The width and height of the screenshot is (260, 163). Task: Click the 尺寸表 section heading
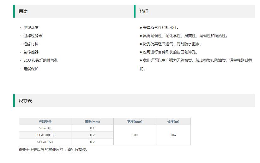point(25,101)
